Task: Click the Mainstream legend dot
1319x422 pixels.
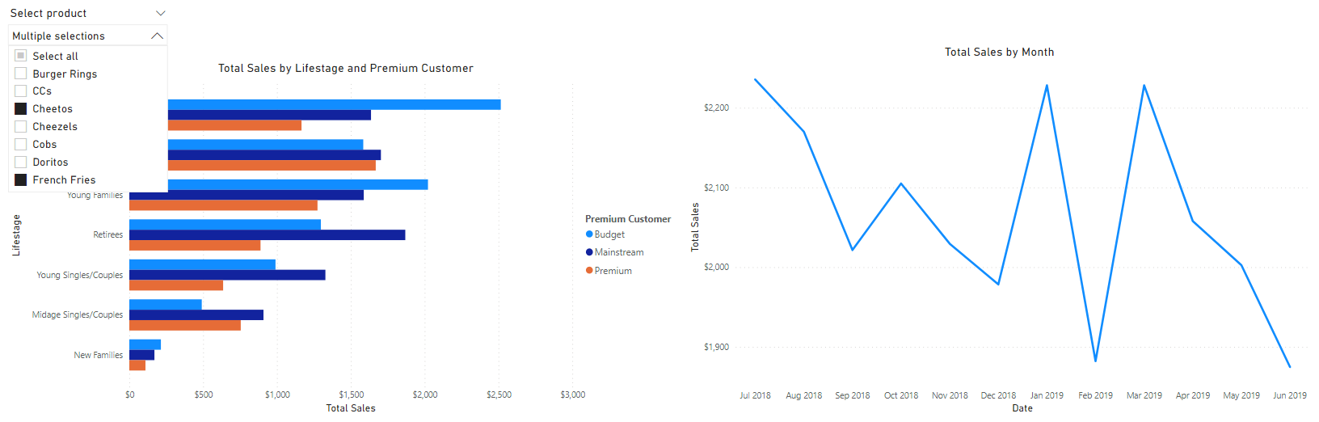Action: pyautogui.click(x=589, y=252)
